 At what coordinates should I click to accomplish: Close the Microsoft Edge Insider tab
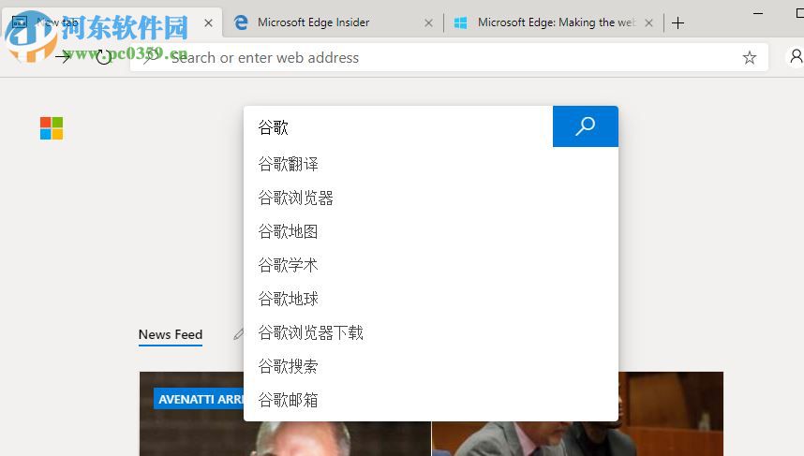click(x=428, y=23)
